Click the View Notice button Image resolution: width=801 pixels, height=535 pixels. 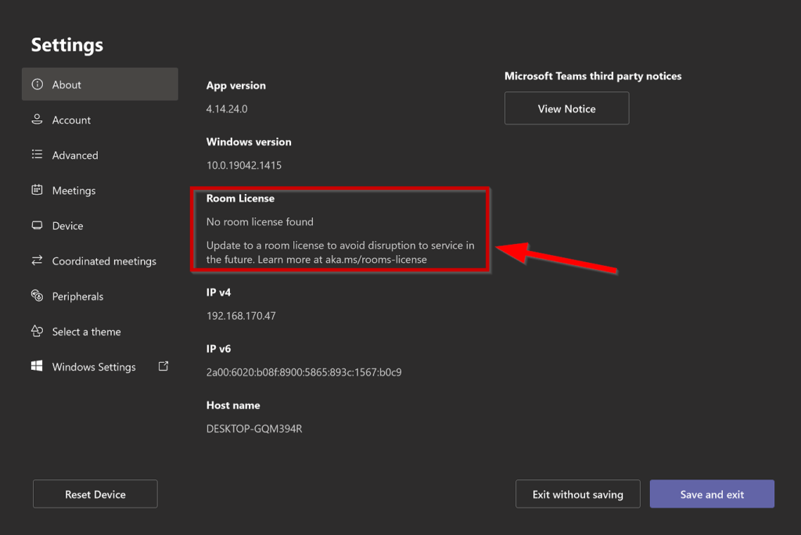coord(566,108)
